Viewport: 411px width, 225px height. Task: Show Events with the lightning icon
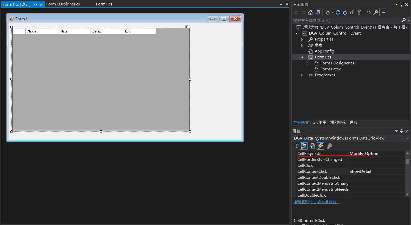tap(321, 146)
